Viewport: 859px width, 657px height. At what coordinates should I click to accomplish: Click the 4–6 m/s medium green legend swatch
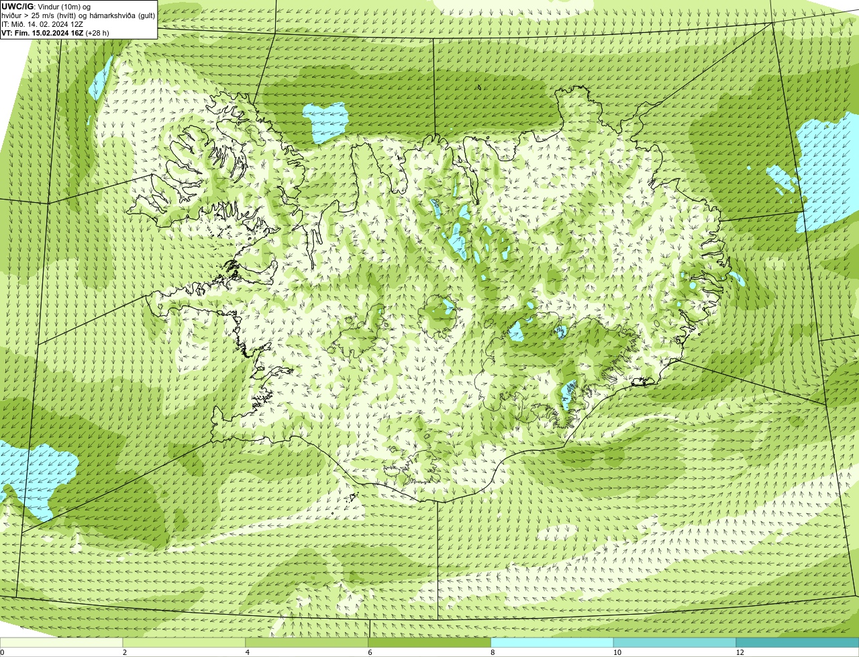pos(307,642)
